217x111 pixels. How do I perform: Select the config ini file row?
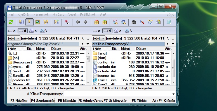coord(131,62)
